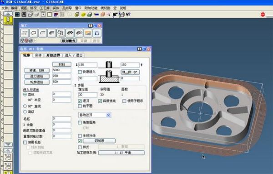This screenshot has height=174, width=273.
Task: Click the green box toolbar icon
Action: pos(90,14)
